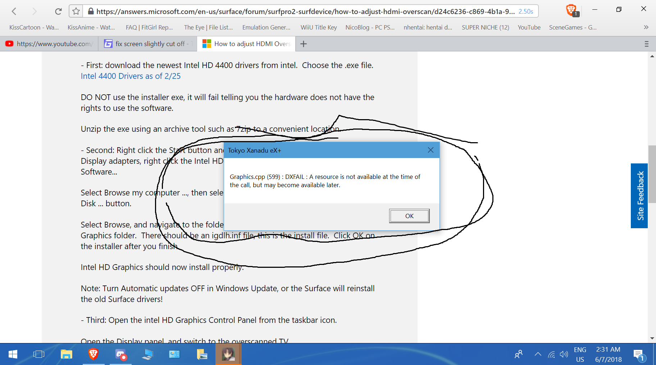Open a new tab with the plus button
The height and width of the screenshot is (365, 656).
click(x=304, y=44)
